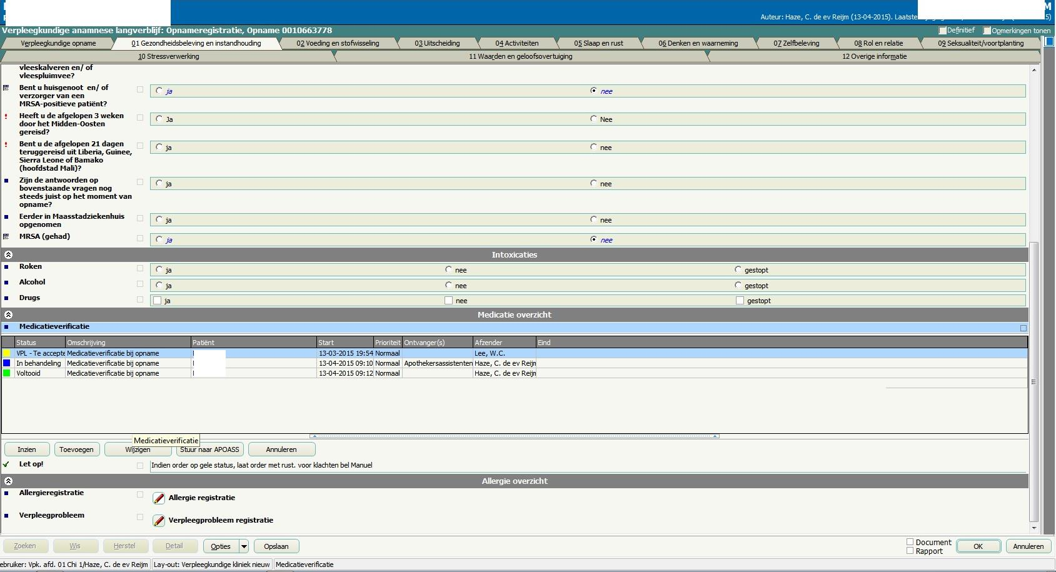The image size is (1056, 572).
Task: Open tab 08 Rol en relatie
Action: [x=878, y=43]
